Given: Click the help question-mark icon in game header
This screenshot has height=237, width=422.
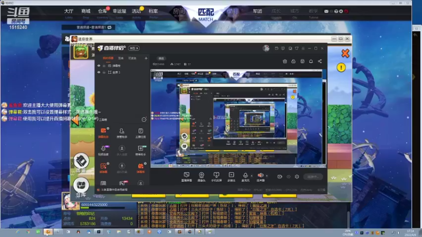Looking at the screenshot, I should [x=336, y=11].
